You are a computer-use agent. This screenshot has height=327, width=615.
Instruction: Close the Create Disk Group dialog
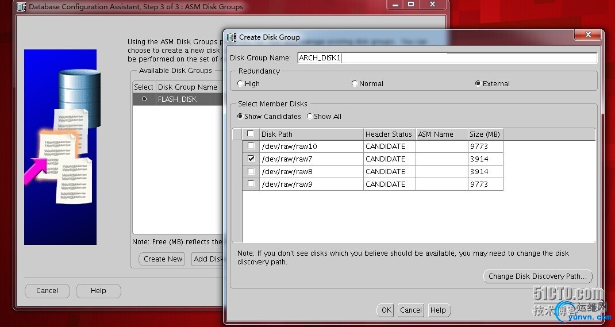click(x=587, y=35)
